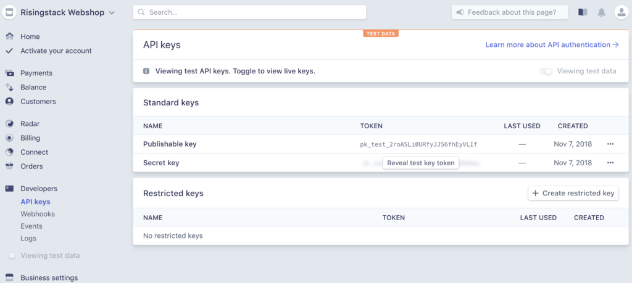
Task: Open Customers section
Action: (x=38, y=102)
